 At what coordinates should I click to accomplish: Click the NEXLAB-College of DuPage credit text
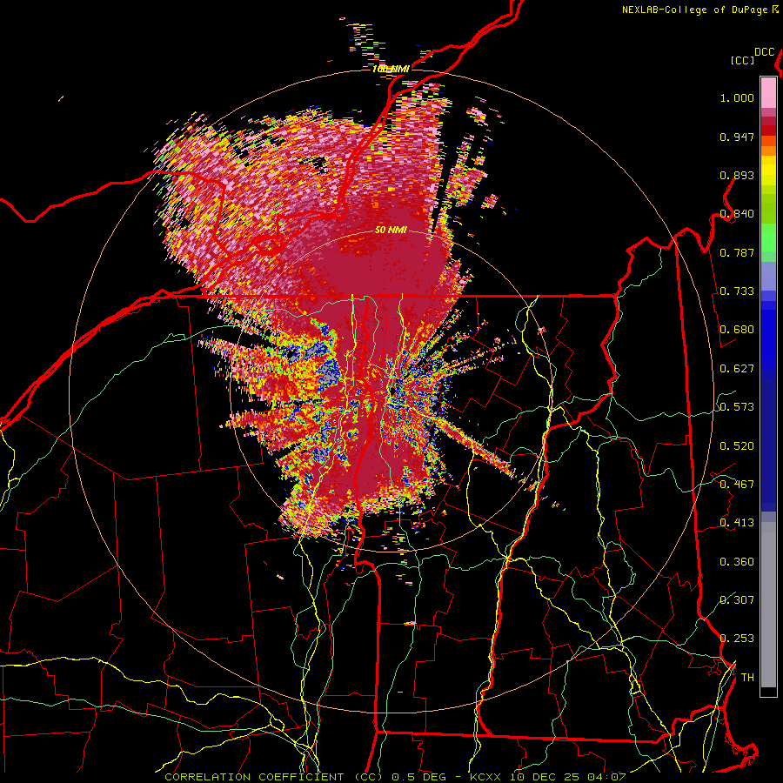pos(696,10)
